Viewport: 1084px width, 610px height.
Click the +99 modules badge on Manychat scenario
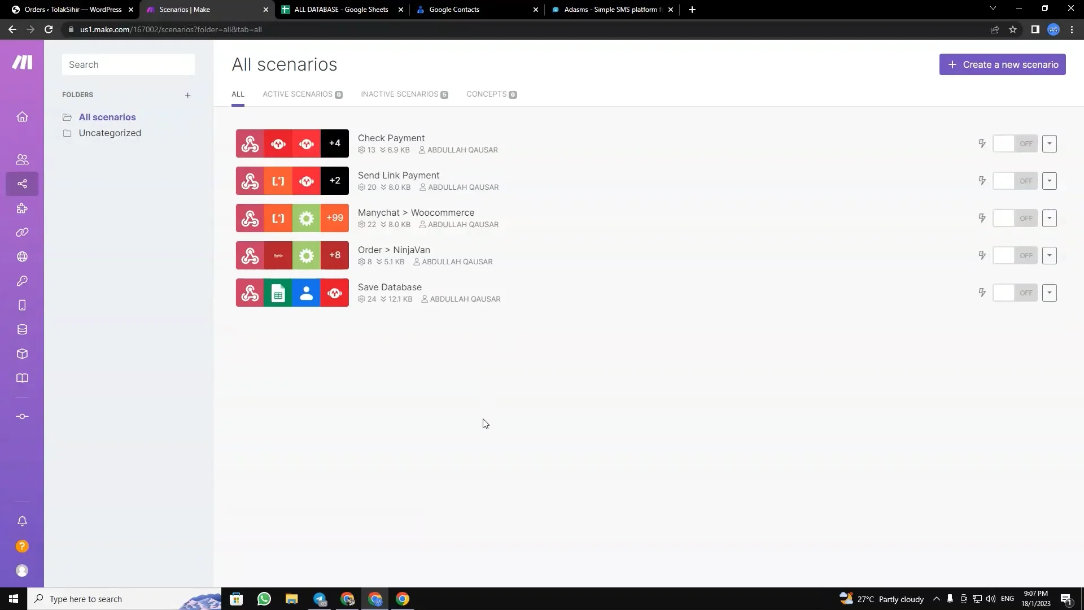point(335,218)
